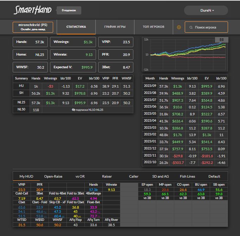
Task: Click the MP open value 20.6
Action: [165, 190]
